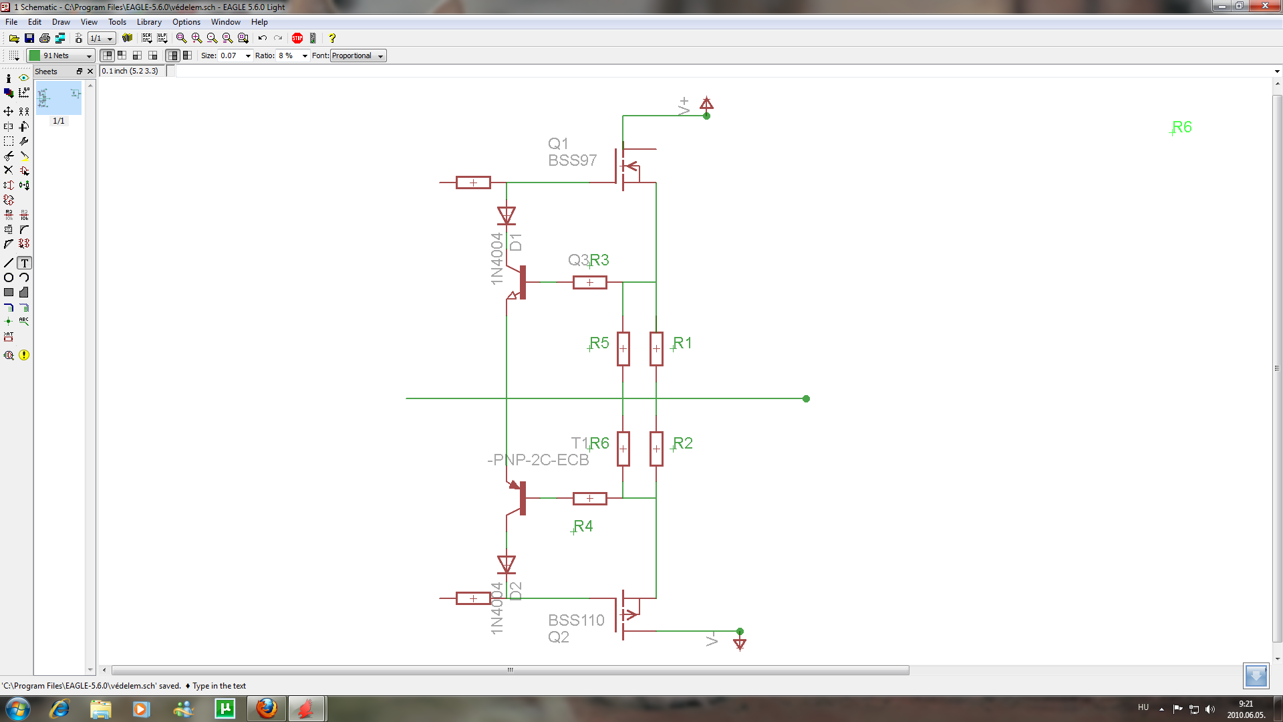
Task: Select the Move tool
Action: (x=9, y=112)
